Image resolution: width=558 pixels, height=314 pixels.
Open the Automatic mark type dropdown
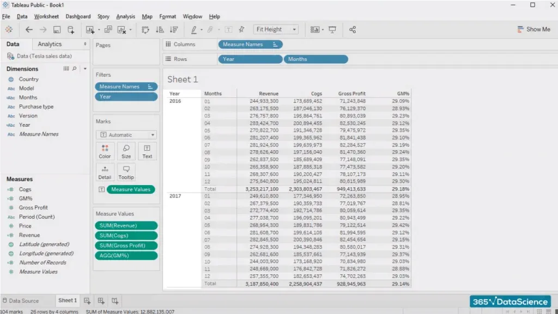pyautogui.click(x=126, y=135)
